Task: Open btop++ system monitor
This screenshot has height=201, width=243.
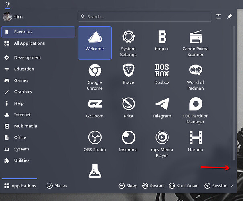Action: click(x=162, y=43)
